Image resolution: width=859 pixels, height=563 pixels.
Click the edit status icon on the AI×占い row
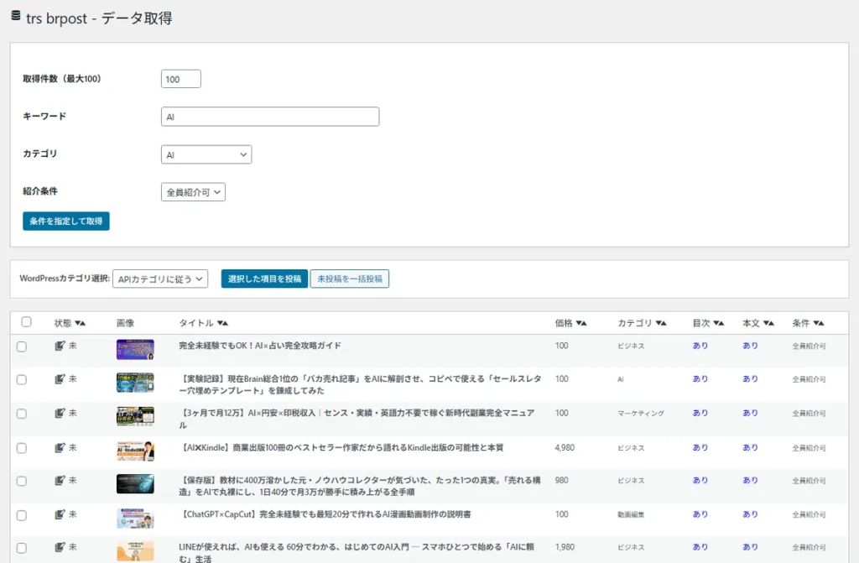pos(60,346)
